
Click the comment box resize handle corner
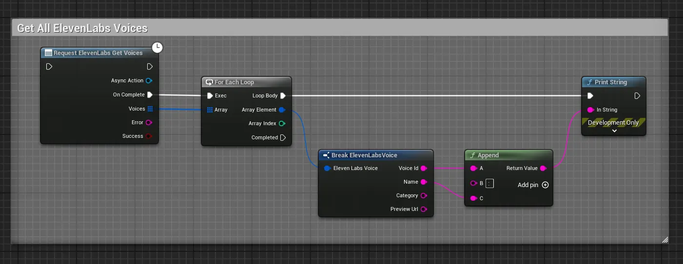665,240
